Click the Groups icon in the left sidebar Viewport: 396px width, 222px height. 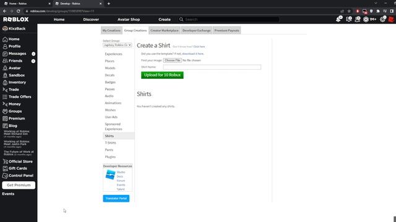(5, 111)
